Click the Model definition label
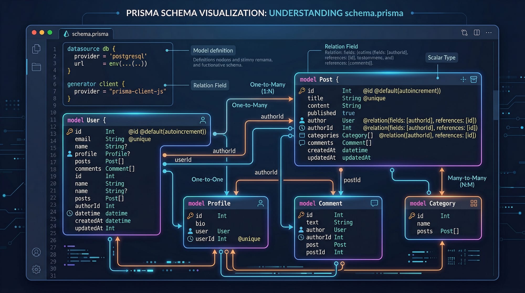 pos(213,50)
